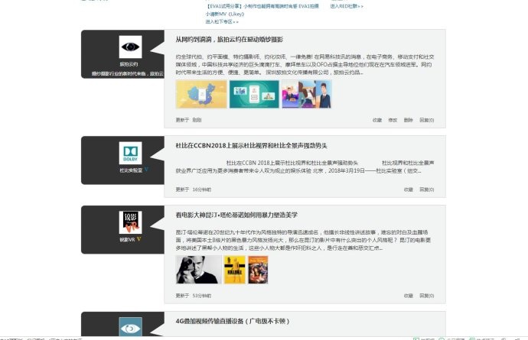Click 删除 on the 旅拍云约 post
528x340 pixels.
pyautogui.click(x=408, y=120)
